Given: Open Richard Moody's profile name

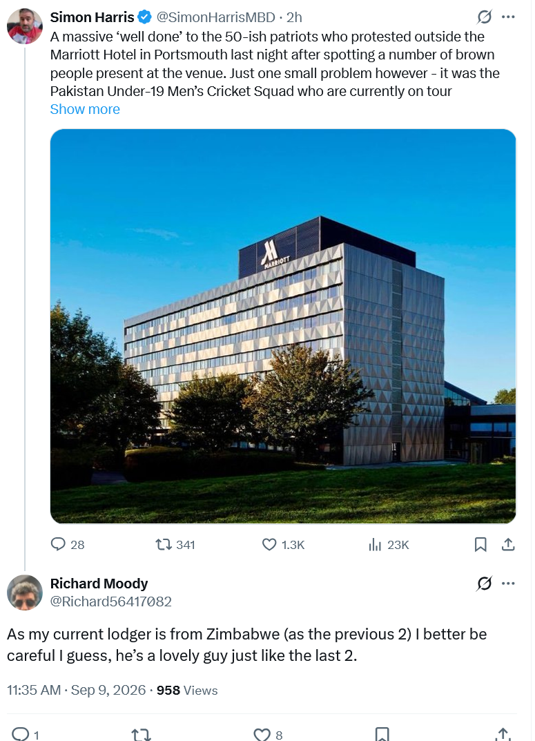Looking at the screenshot, I should click(99, 584).
